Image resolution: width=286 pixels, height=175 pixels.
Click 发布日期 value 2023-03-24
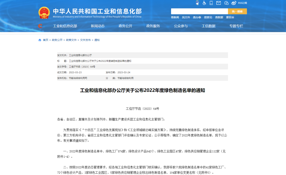124,72
